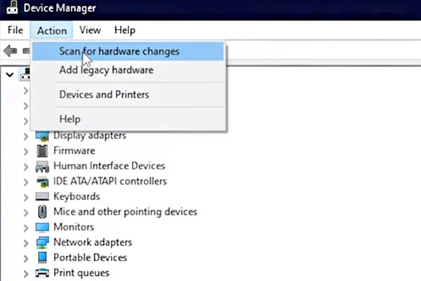Select the Display adapters label

(90, 136)
